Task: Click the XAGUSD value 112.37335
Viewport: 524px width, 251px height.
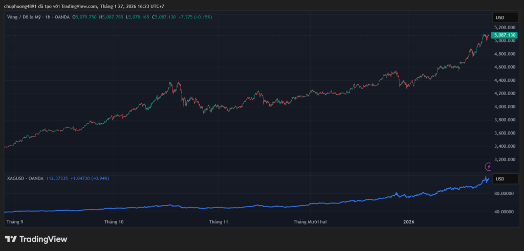Action: pyautogui.click(x=57, y=178)
